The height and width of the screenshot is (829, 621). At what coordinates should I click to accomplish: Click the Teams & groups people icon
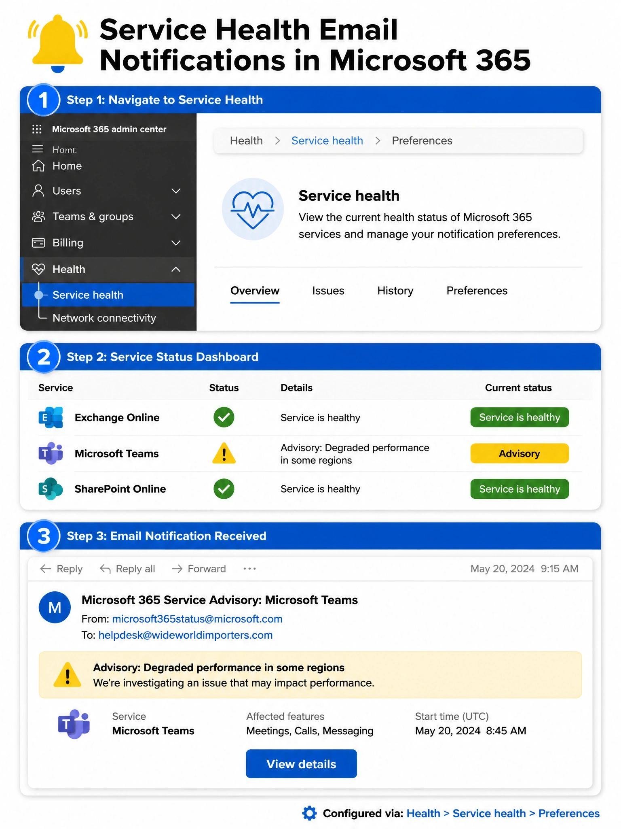(38, 217)
